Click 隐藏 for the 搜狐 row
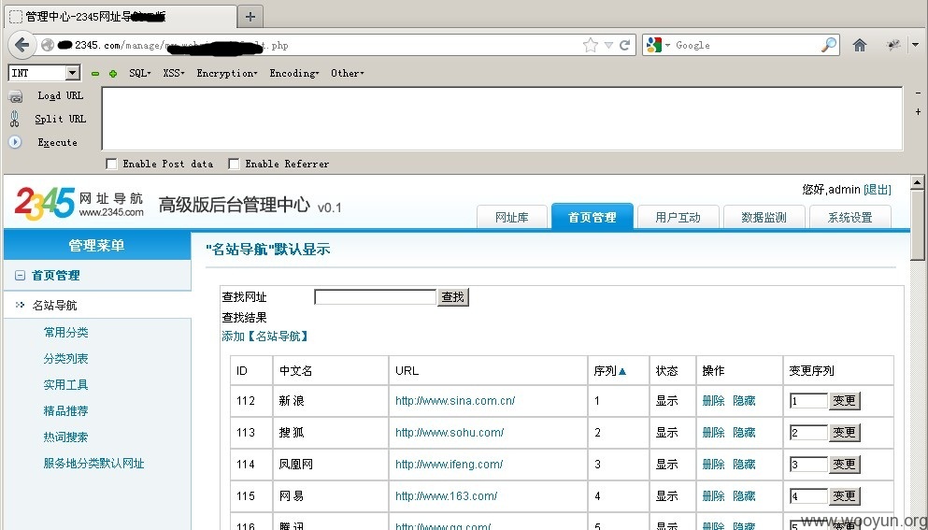The width and height of the screenshot is (928, 530). [x=744, y=433]
